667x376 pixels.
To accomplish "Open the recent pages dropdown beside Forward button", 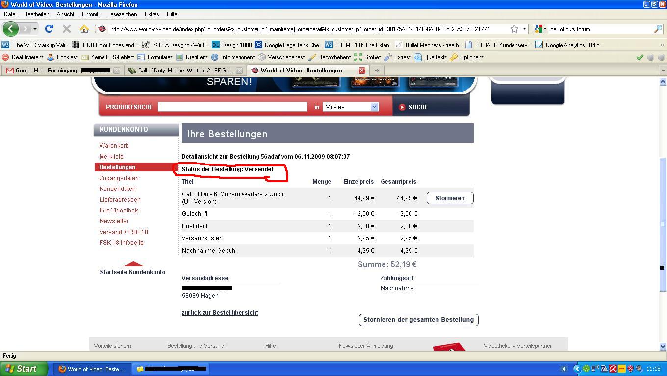I will point(35,29).
